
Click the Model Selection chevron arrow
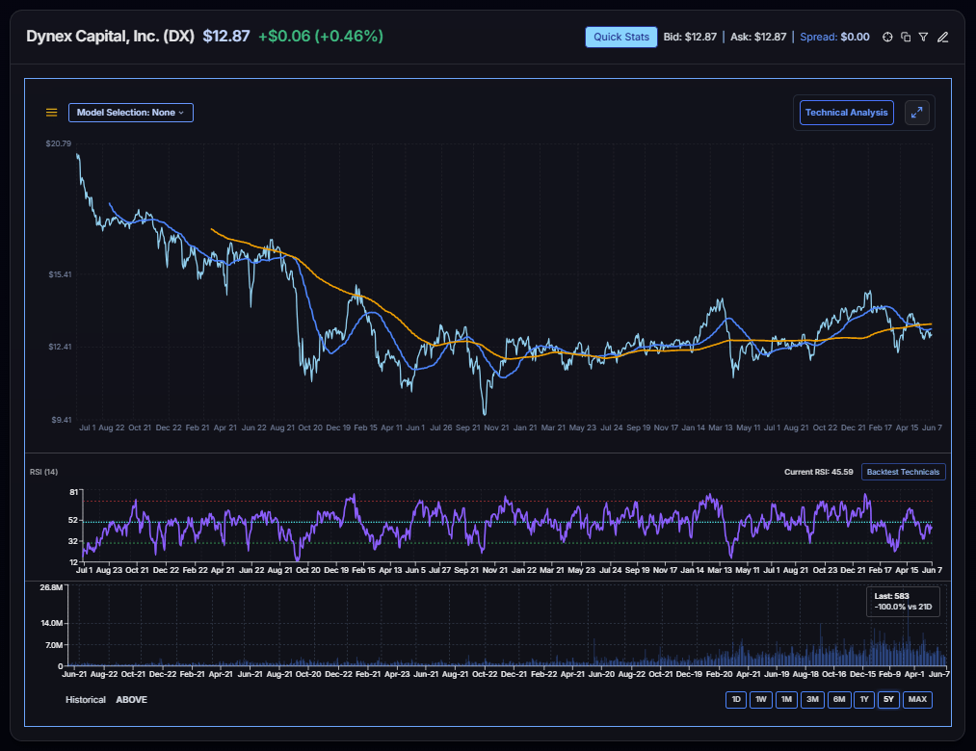tap(181, 114)
